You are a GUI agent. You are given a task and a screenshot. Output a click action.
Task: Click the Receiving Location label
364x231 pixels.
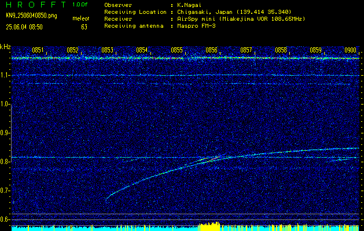click(x=135, y=12)
